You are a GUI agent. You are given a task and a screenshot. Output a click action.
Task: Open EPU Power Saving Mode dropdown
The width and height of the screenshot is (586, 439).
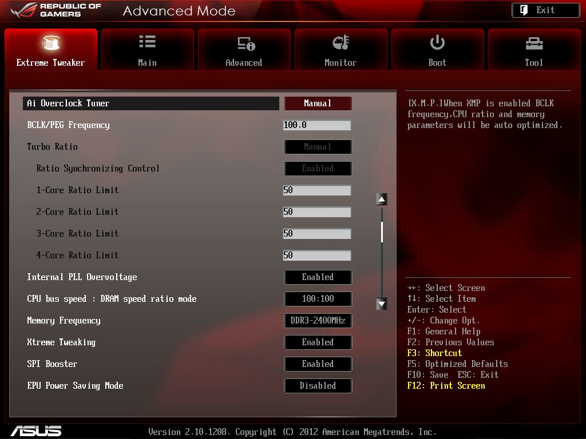point(318,386)
